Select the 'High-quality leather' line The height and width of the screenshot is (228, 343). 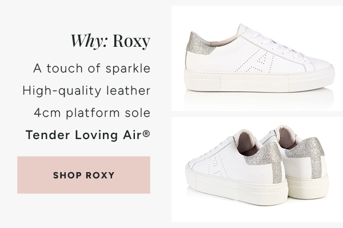(86, 91)
